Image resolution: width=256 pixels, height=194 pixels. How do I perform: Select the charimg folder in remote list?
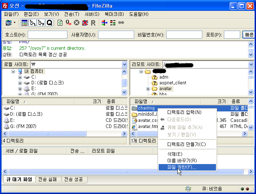146,108
